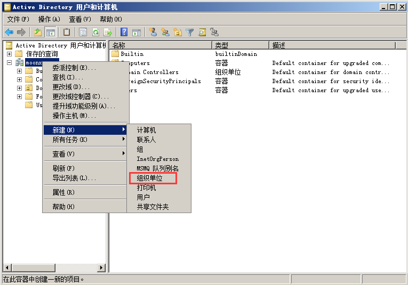Sort list by 类型 column header
This screenshot has width=408, height=285.
coord(241,45)
